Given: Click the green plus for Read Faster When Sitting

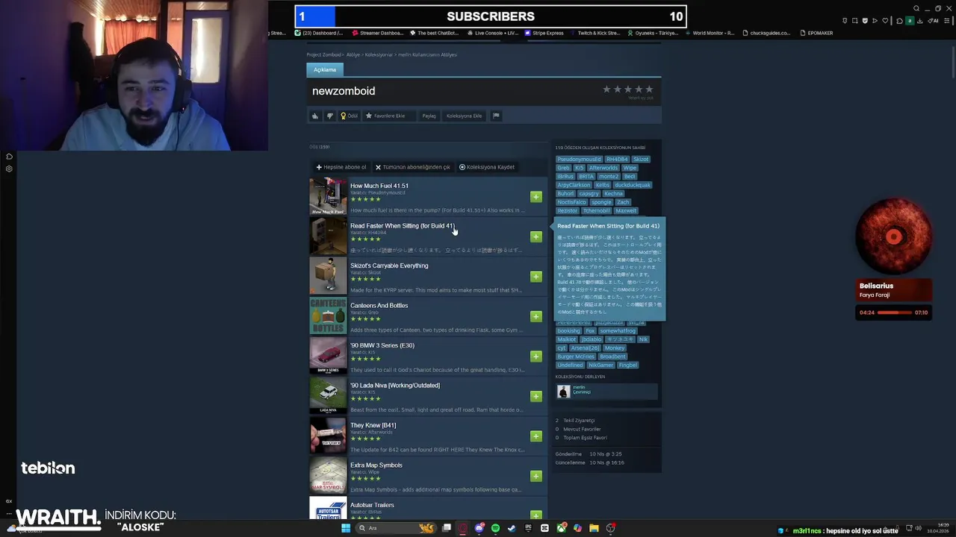Looking at the screenshot, I should [536, 236].
